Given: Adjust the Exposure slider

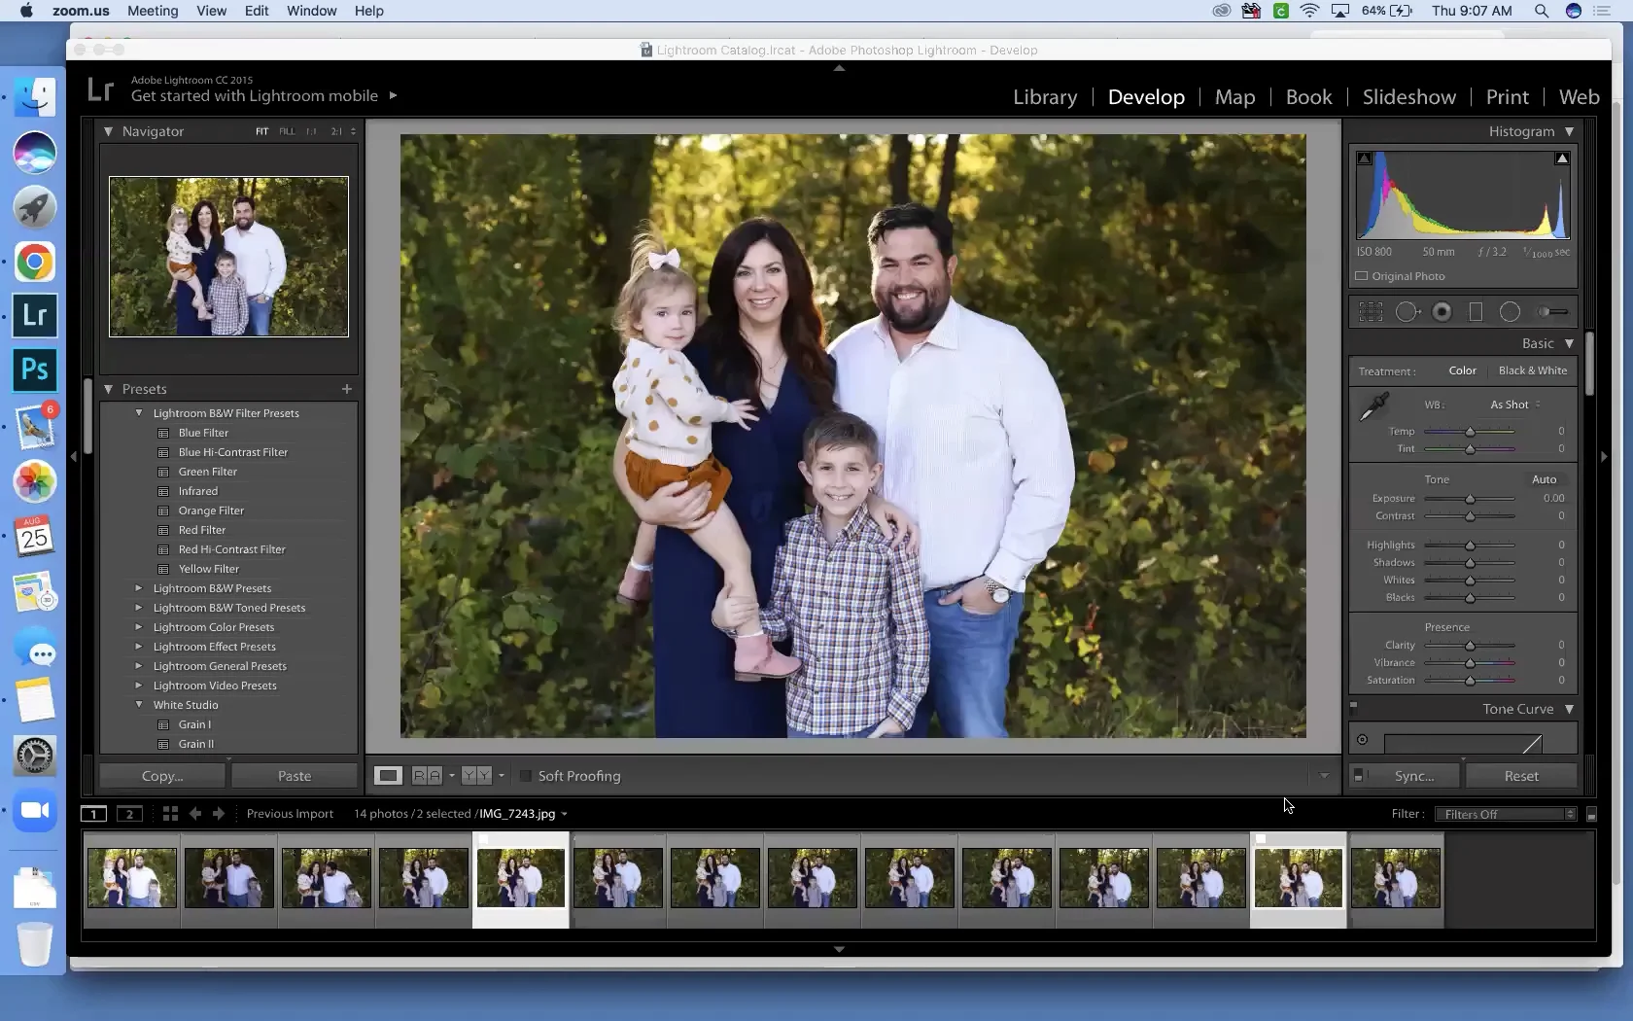Looking at the screenshot, I should tap(1470, 499).
